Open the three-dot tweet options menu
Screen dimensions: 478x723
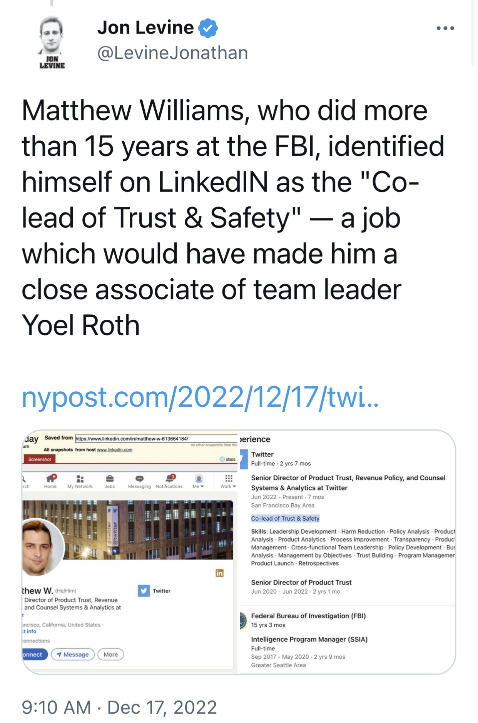click(x=445, y=28)
